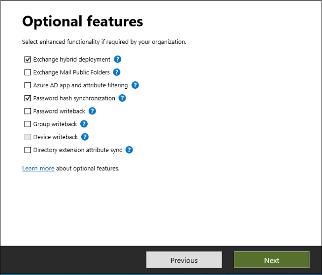Click the Password writeback help icon
322x275 pixels.
(x=92, y=111)
